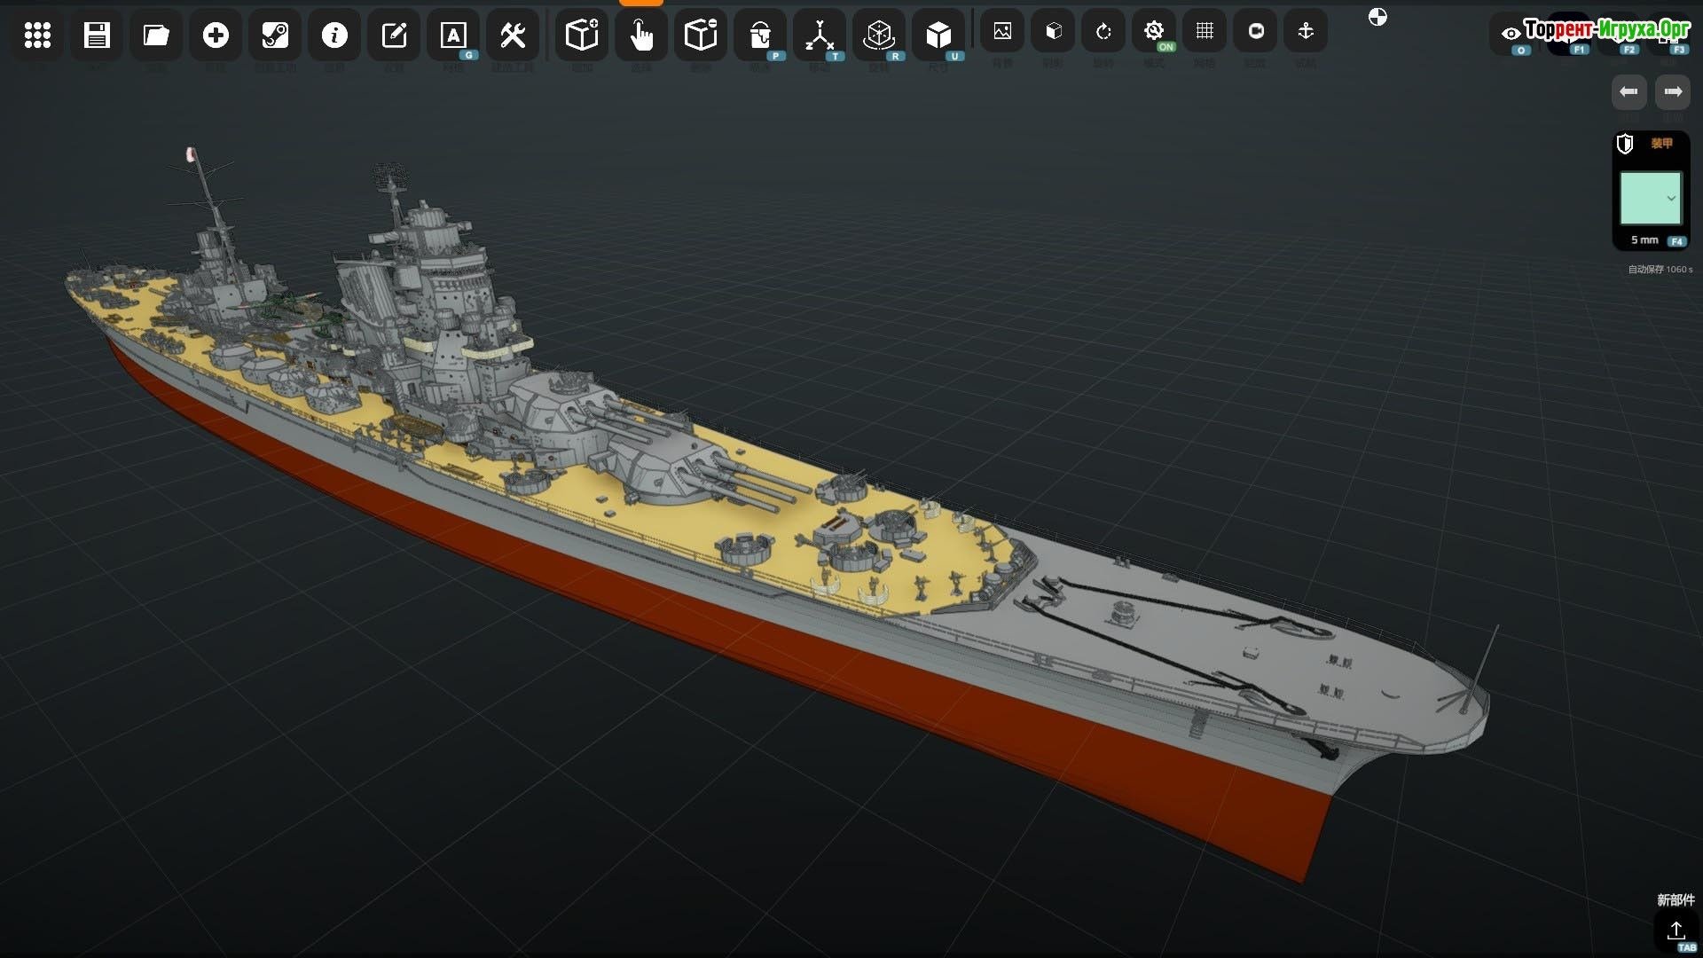
Task: Choose the remove part cube tool
Action: coord(701,35)
